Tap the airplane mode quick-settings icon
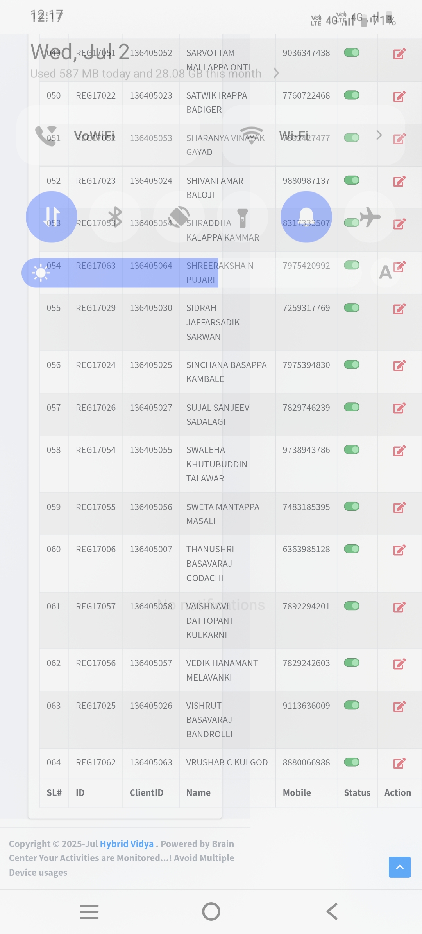The height and width of the screenshot is (934, 422). pos(370,217)
